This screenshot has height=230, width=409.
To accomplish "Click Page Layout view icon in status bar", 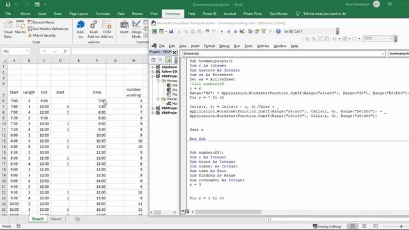I will coord(364,226).
